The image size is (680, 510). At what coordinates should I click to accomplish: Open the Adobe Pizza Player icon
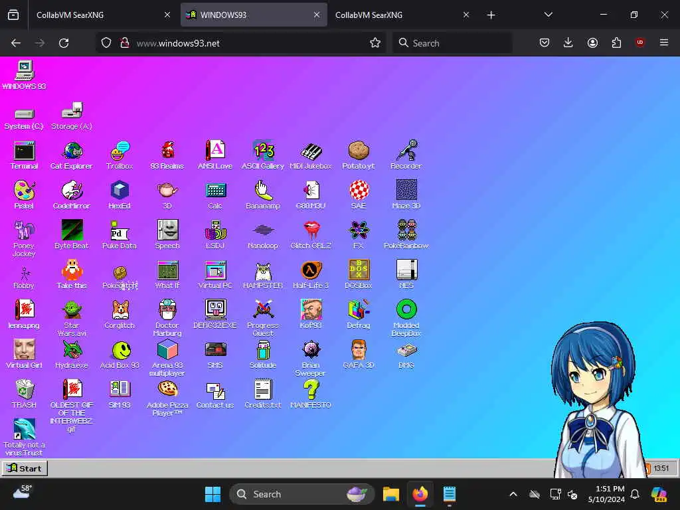pos(167,398)
